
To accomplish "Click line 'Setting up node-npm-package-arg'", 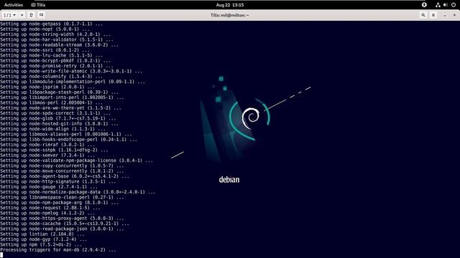I will pyautogui.click(x=59, y=203).
